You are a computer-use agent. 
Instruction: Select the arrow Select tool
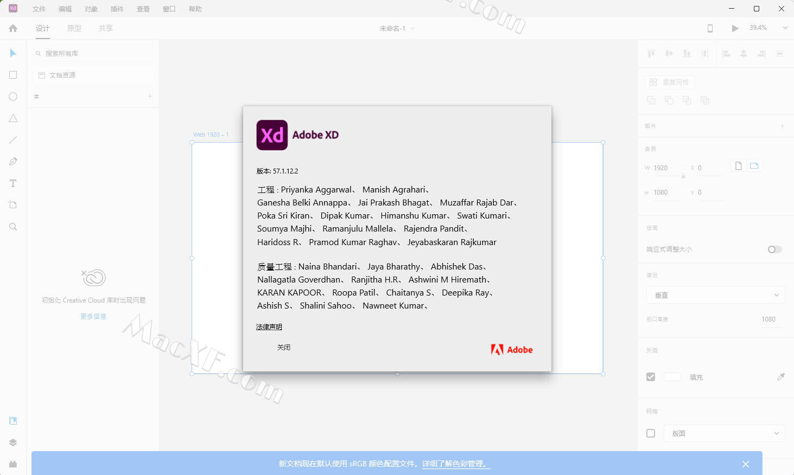tap(13, 53)
